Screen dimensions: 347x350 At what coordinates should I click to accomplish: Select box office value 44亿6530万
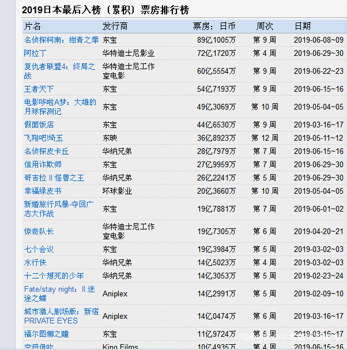(216, 125)
